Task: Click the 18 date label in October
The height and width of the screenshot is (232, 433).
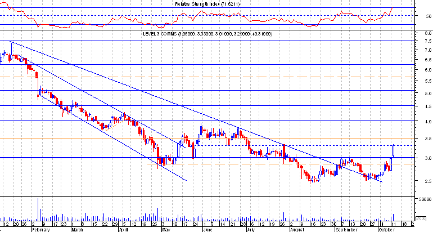Action: pos(403,224)
